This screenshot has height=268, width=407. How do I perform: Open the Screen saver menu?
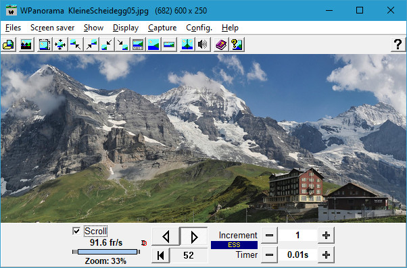[53, 28]
